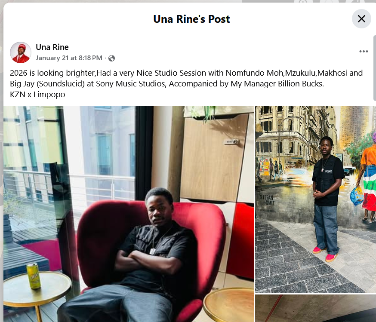Viewport: 376px width, 322px height.
Task: Open the three-dot post options menu
Action: click(364, 52)
